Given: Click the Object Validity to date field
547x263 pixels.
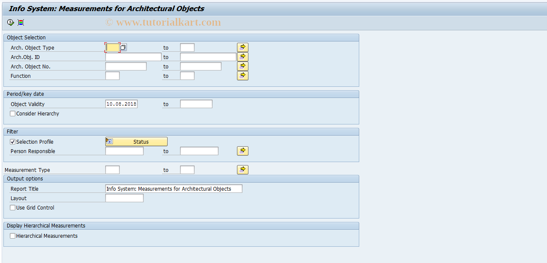Looking at the screenshot, I should 196,104.
